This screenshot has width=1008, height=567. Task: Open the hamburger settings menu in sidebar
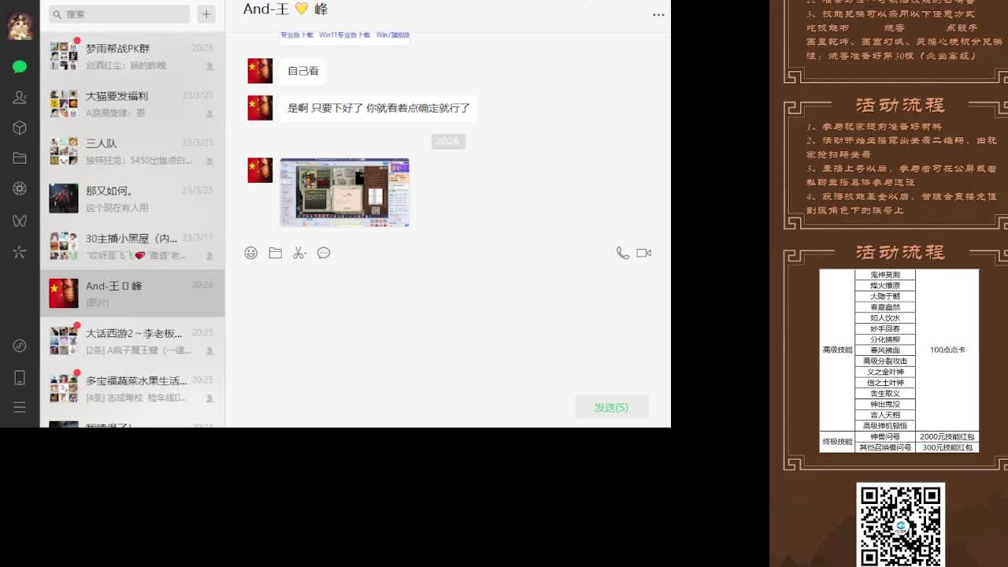20,407
